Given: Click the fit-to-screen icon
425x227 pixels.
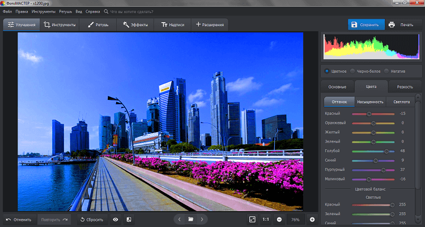Looking at the screenshot, I should (252, 219).
